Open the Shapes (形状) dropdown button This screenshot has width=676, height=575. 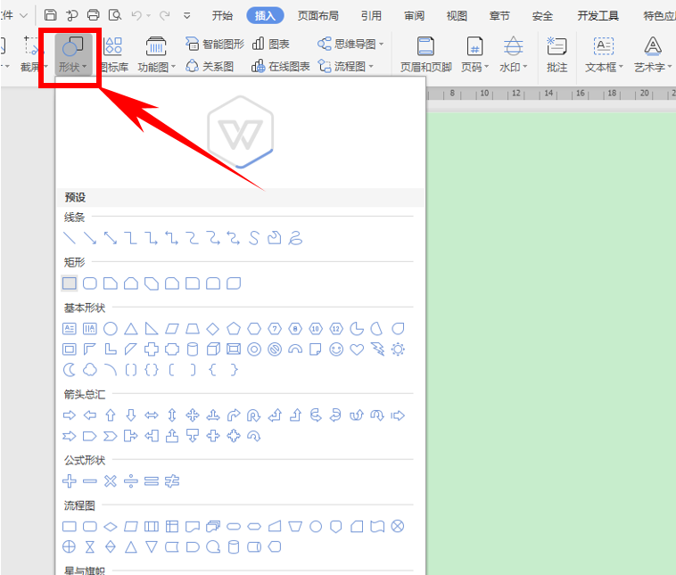click(x=73, y=55)
